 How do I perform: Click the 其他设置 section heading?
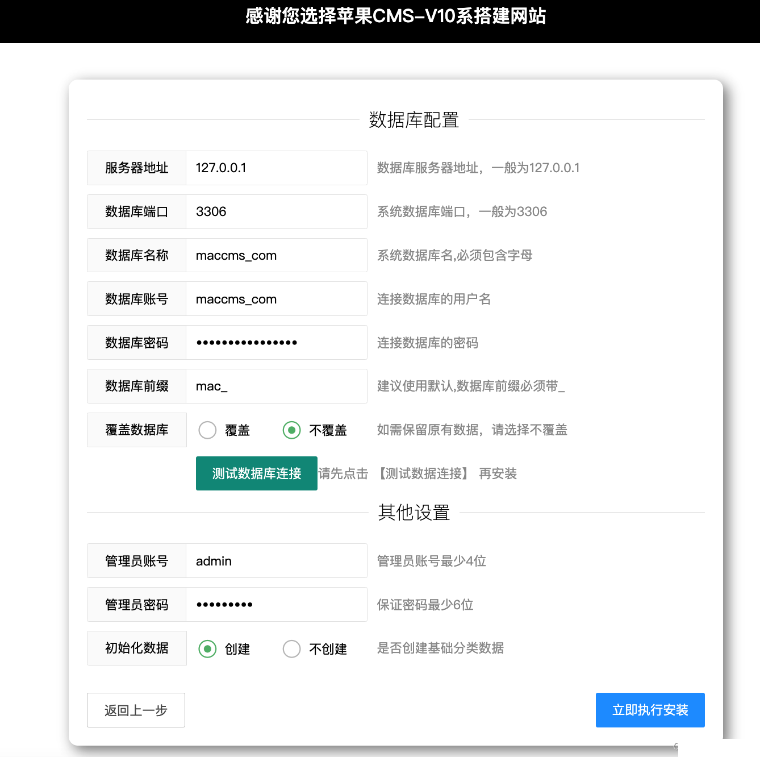tap(414, 512)
